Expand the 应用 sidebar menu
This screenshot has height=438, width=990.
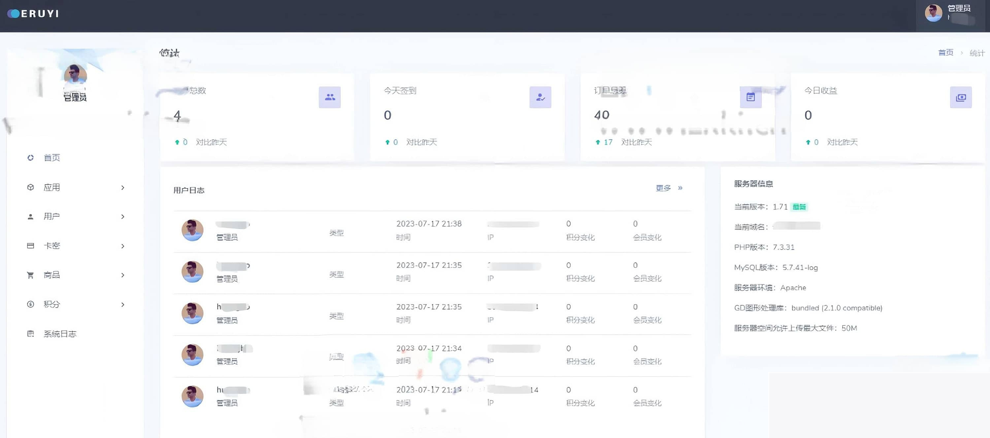coord(123,187)
